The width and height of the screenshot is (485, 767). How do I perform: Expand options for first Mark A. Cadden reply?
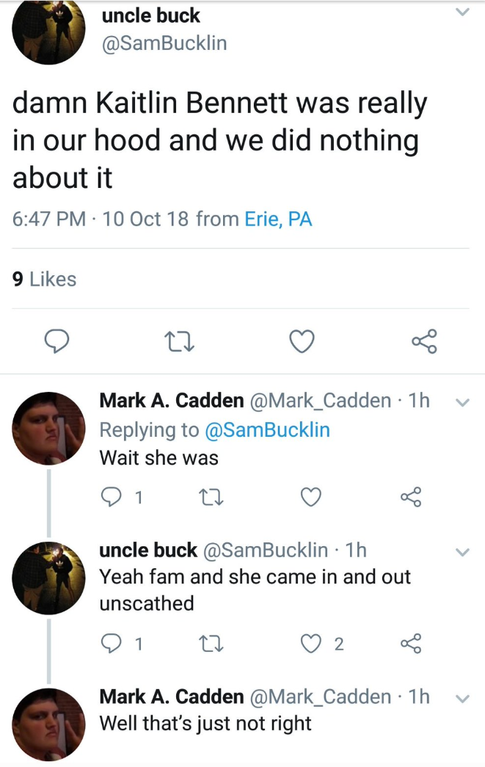pos(462,402)
